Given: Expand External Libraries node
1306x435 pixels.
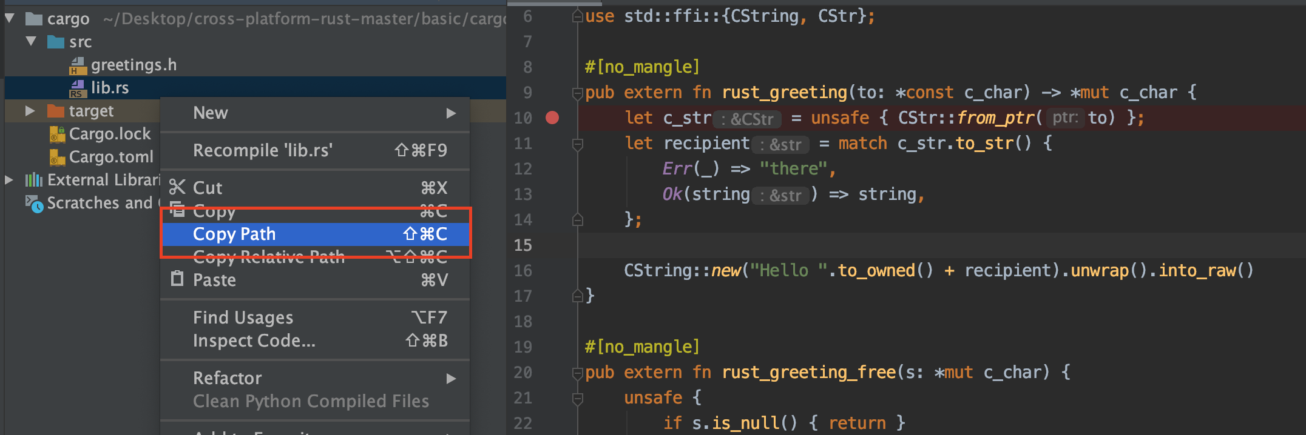Looking at the screenshot, I should 9,180.
